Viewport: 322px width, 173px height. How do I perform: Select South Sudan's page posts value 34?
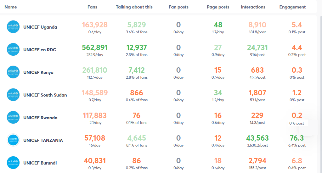(x=218, y=93)
